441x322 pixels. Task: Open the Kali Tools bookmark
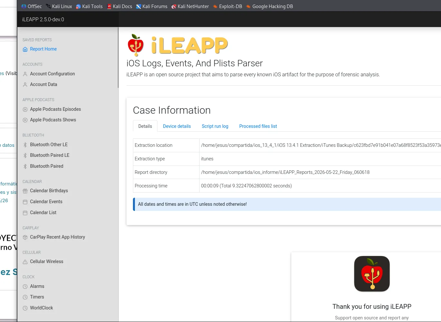point(89,6)
